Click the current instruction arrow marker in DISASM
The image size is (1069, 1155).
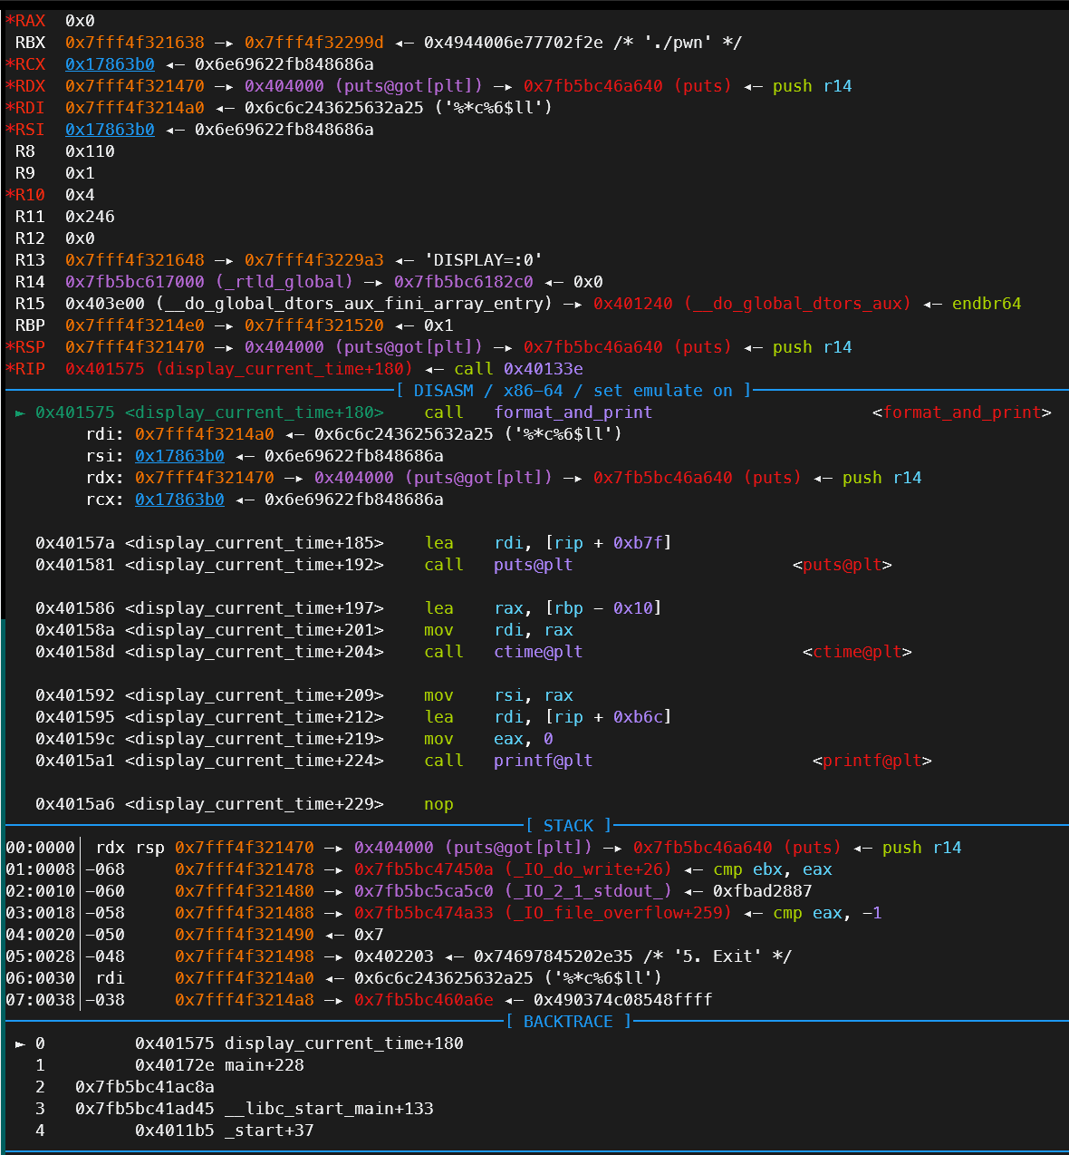point(19,412)
